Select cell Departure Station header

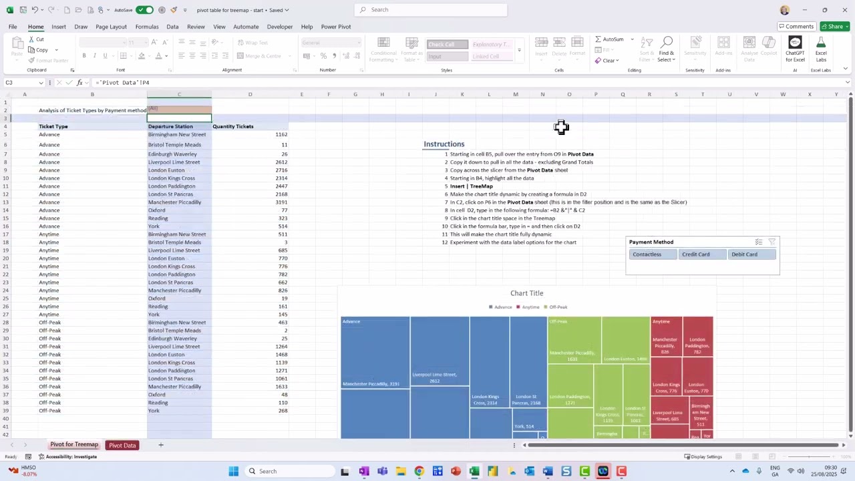(x=179, y=126)
